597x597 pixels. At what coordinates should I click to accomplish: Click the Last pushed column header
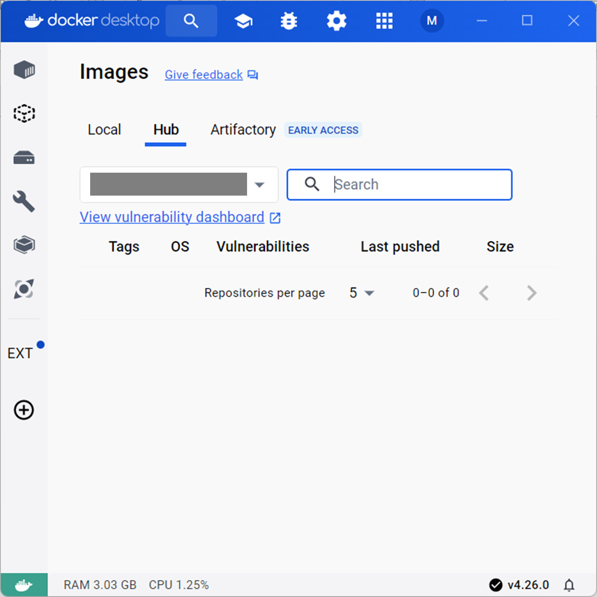pos(400,247)
